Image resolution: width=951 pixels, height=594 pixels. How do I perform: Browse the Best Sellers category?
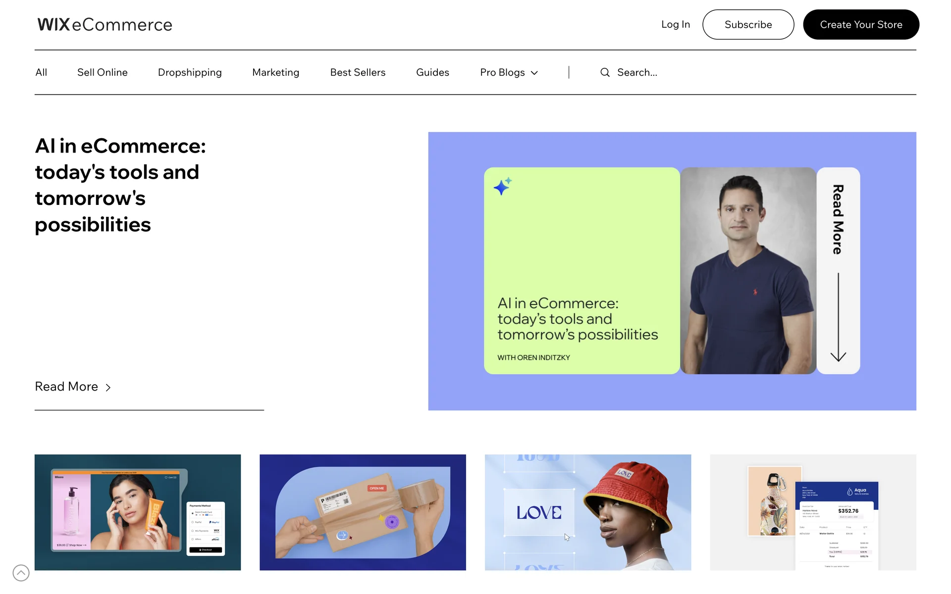pos(358,73)
